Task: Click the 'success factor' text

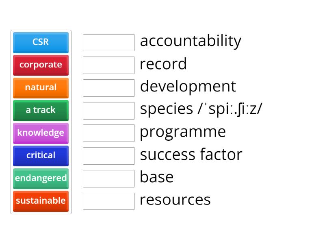Action: click(191, 155)
